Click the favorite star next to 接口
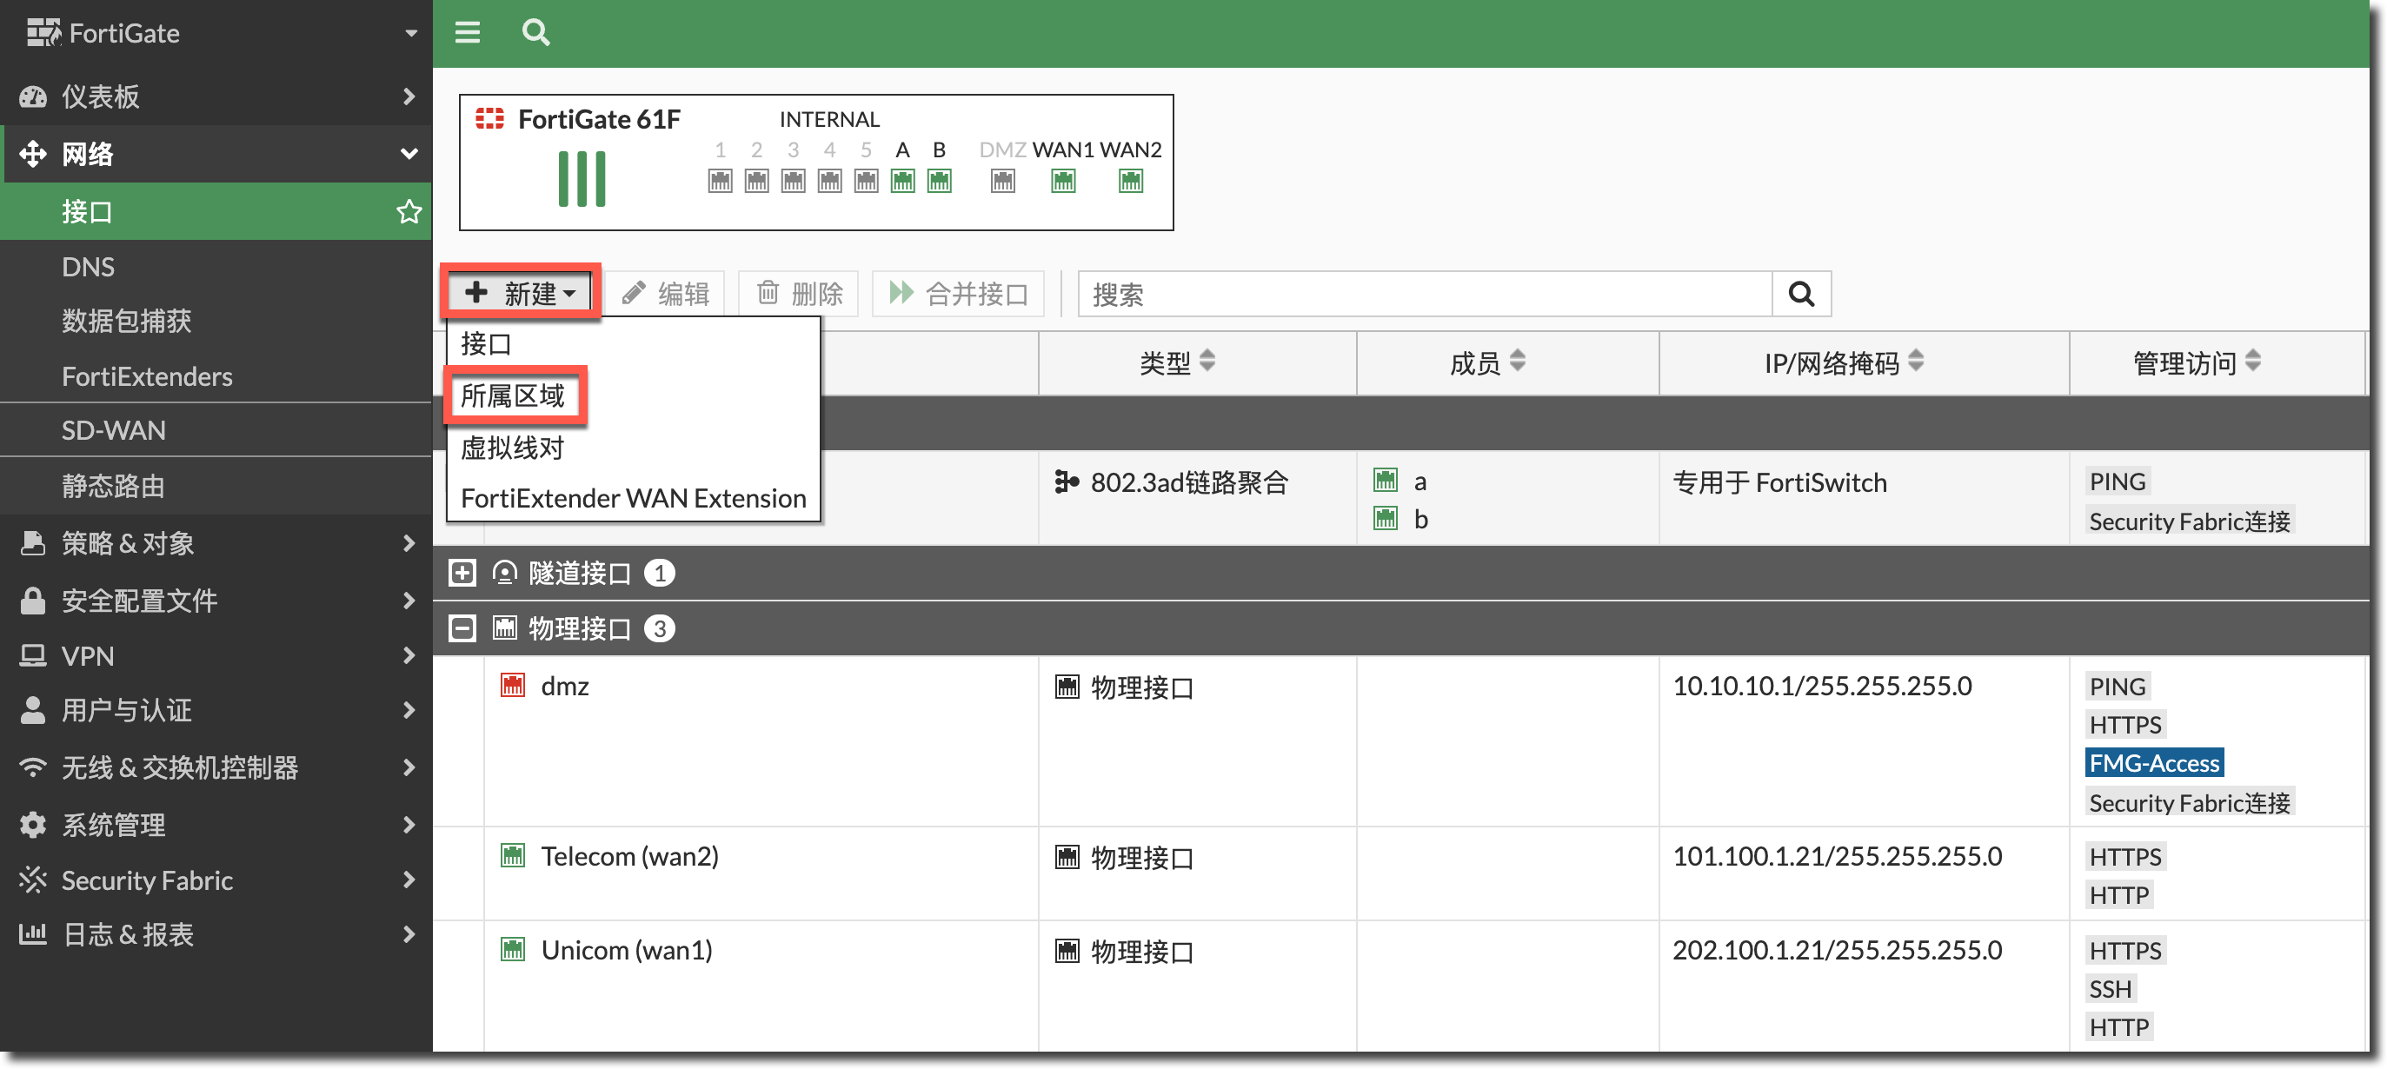Image resolution: width=2387 pixels, height=1069 pixels. (x=409, y=211)
